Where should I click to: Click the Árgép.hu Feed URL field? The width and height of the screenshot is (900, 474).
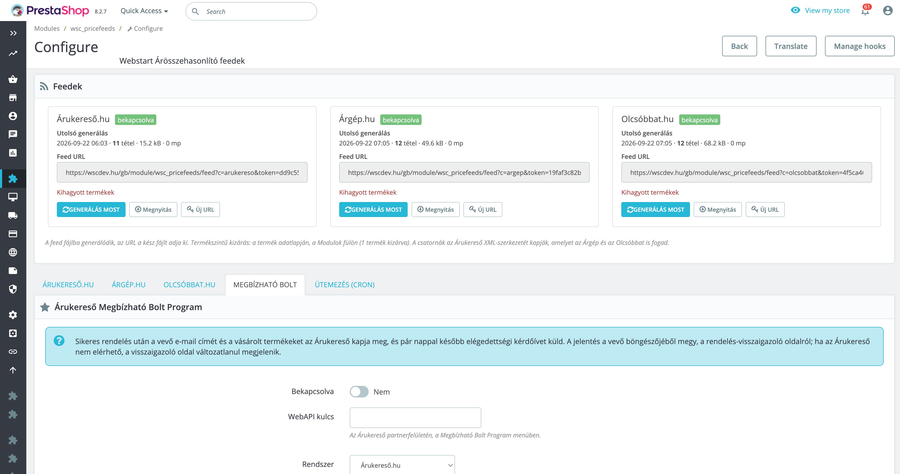point(464,172)
